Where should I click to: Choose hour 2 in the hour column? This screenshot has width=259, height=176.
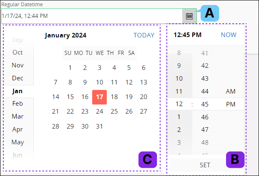[x=179, y=130]
